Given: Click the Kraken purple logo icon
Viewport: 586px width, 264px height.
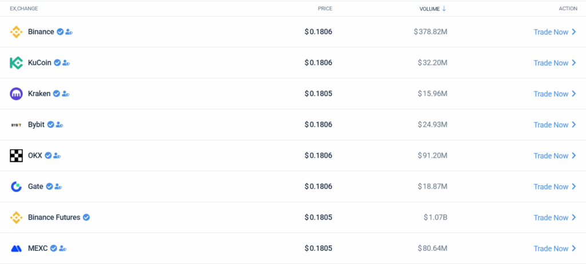Looking at the screenshot, I should (x=16, y=94).
